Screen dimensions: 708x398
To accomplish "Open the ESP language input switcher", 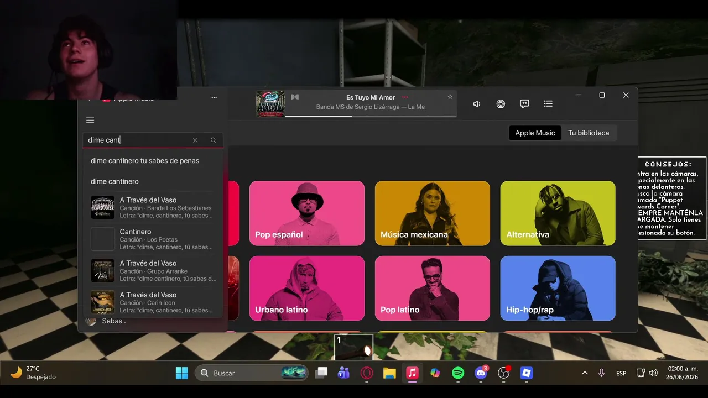I will pos(621,373).
